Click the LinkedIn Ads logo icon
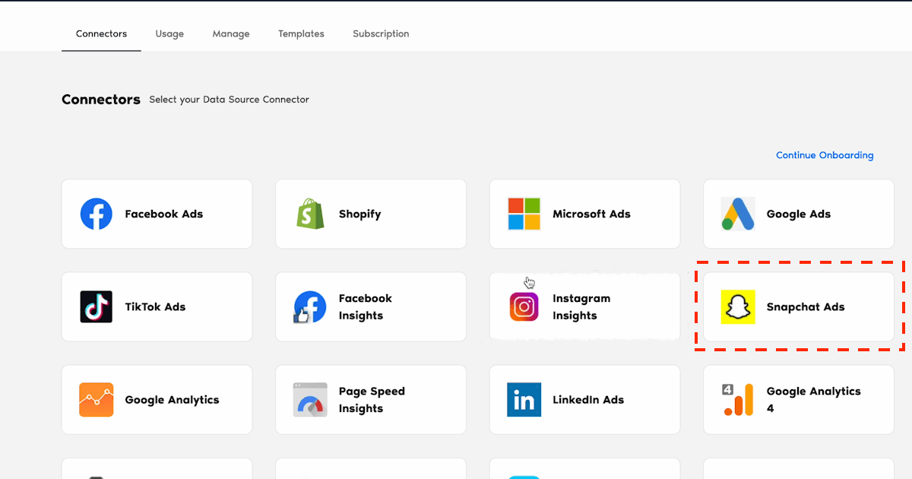This screenshot has width=912, height=479. [524, 400]
